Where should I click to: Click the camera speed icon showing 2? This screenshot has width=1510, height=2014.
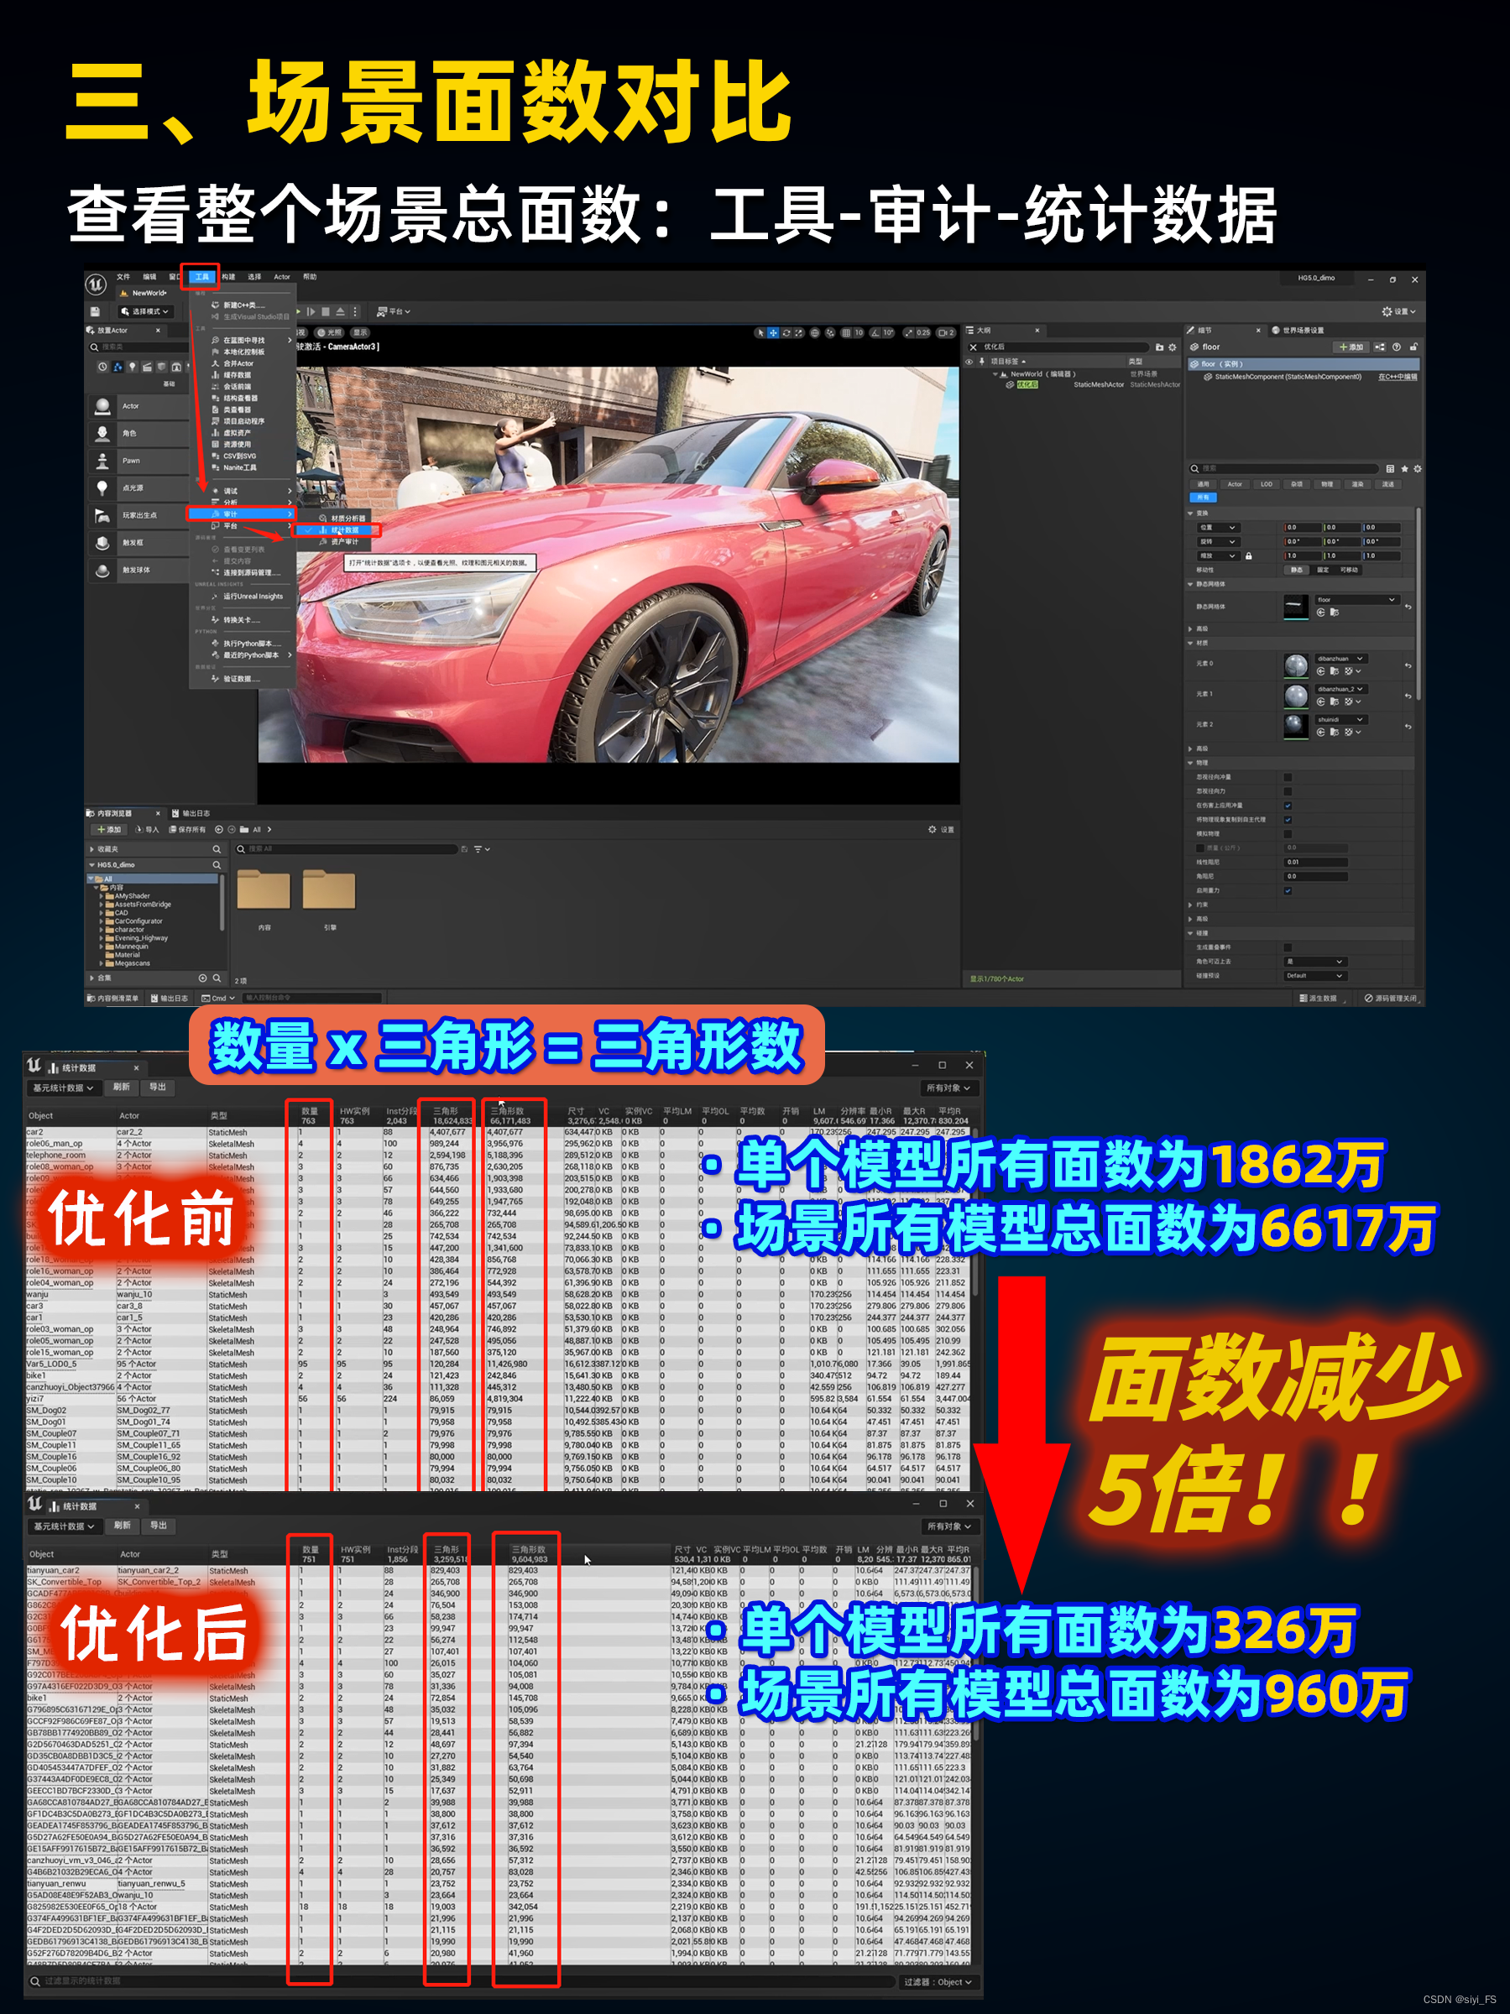coord(947,333)
